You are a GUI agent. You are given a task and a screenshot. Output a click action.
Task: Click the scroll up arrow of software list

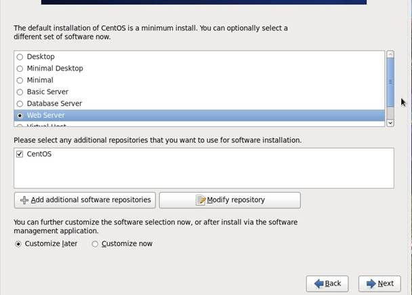point(390,54)
